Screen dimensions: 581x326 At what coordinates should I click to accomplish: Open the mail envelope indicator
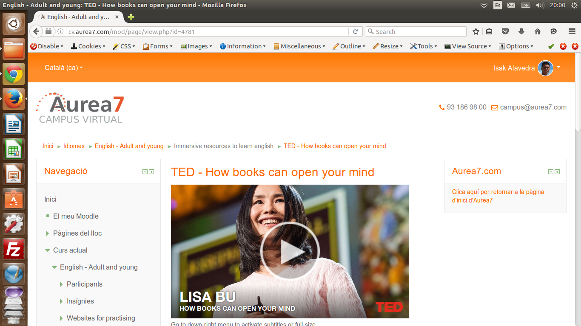point(511,5)
